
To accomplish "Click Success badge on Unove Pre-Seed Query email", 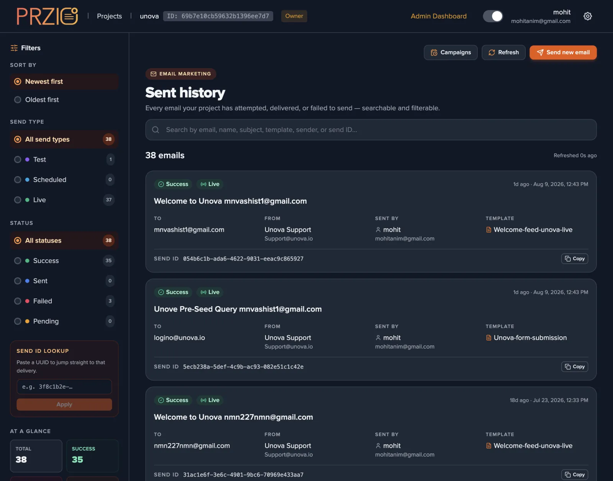I will (x=173, y=292).
